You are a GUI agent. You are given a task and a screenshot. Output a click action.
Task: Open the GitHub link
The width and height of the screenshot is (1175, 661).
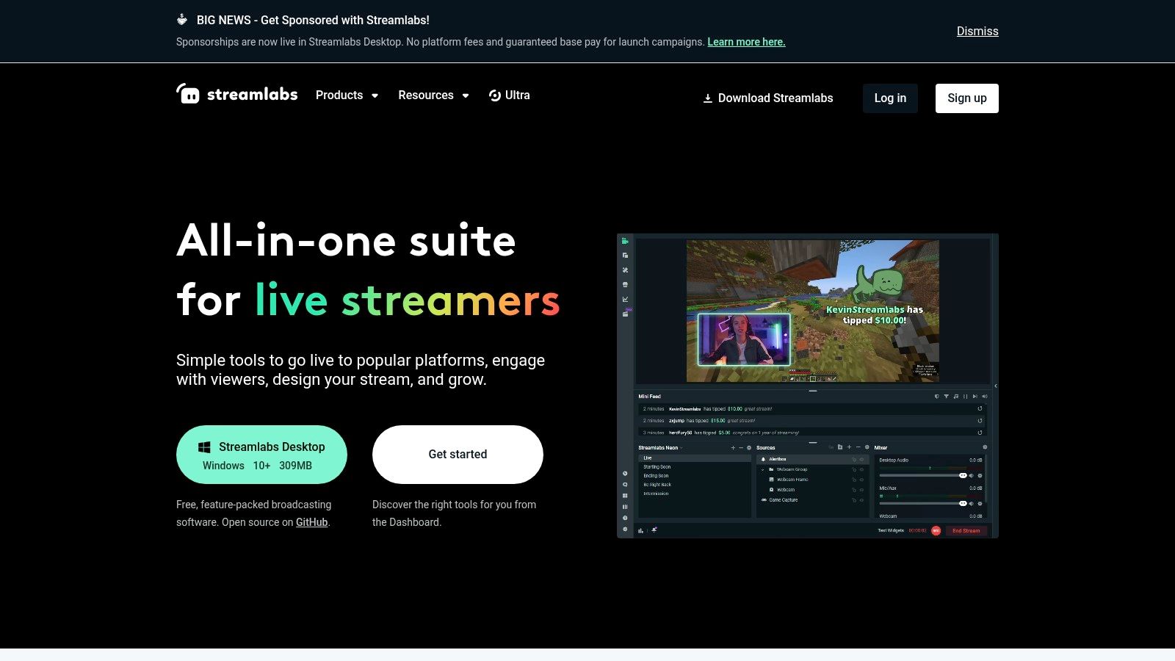(311, 522)
